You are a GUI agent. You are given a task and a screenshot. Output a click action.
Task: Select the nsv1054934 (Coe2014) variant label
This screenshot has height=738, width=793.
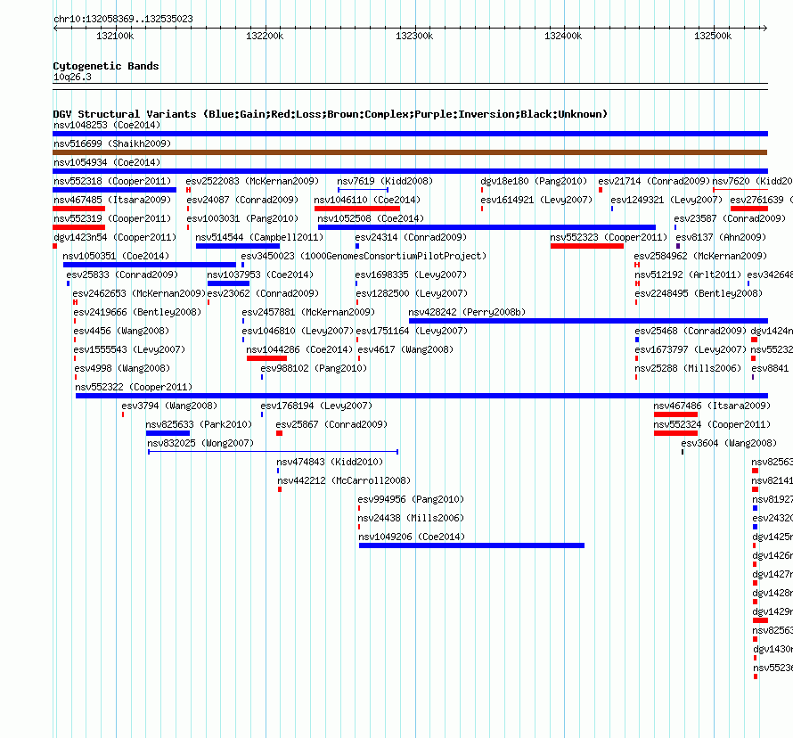click(x=107, y=162)
